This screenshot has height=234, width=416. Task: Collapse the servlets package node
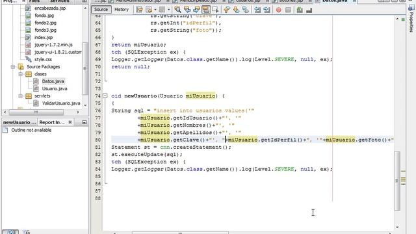(x=20, y=96)
